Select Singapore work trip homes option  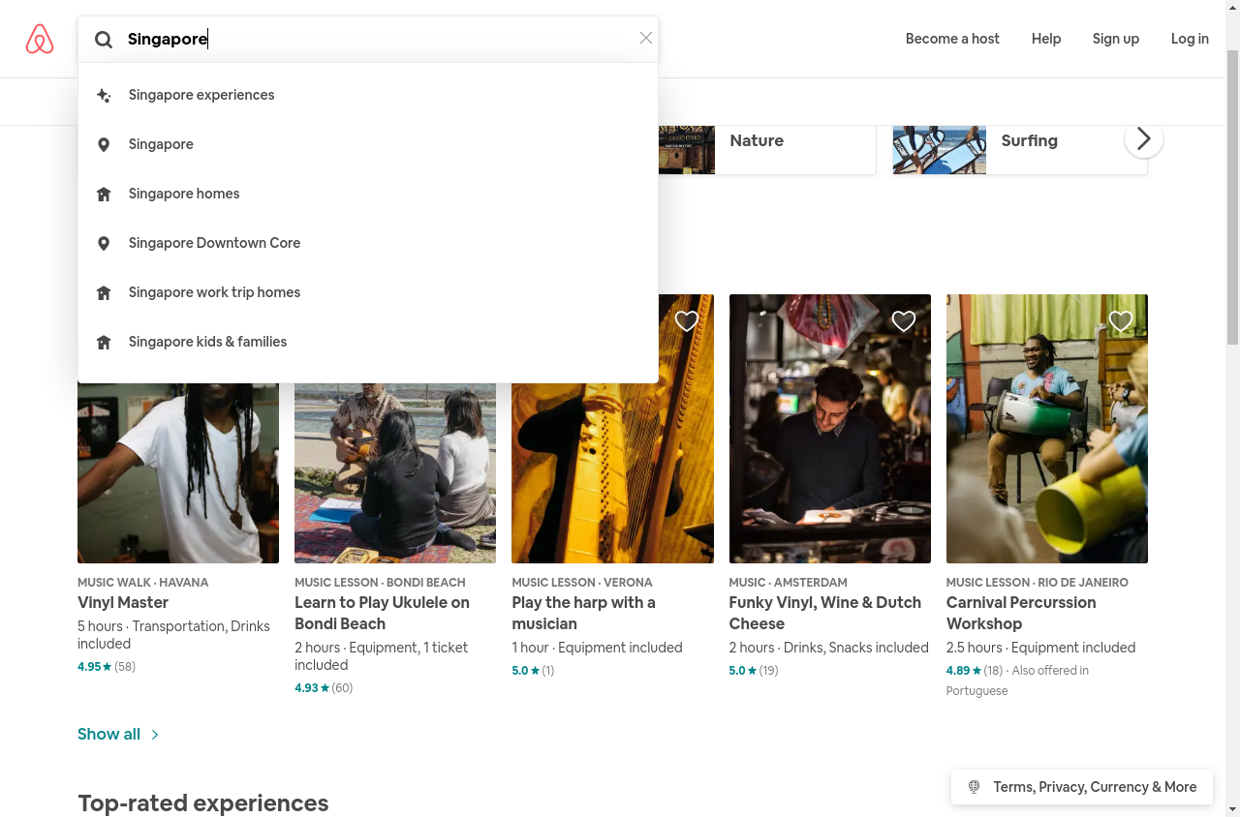point(214,292)
